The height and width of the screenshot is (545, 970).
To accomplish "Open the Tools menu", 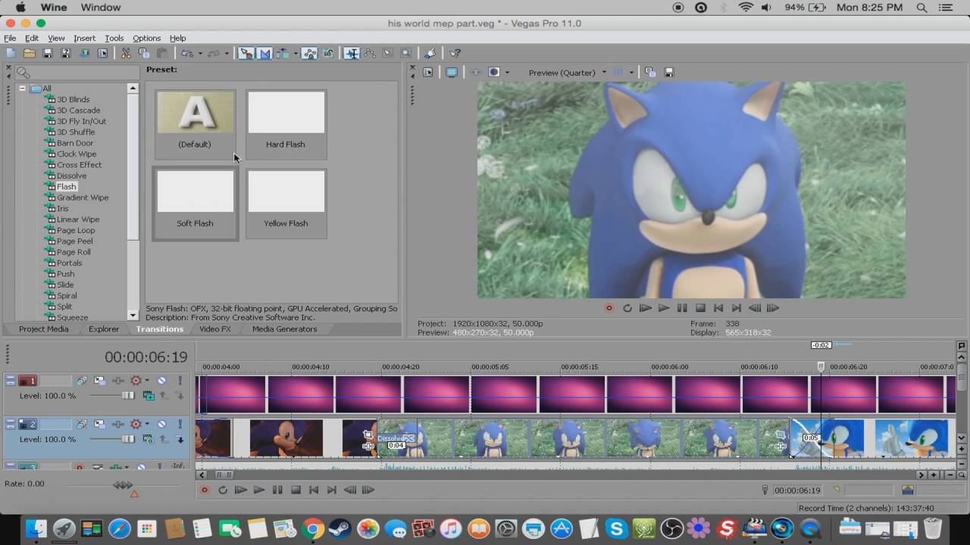I will [114, 38].
